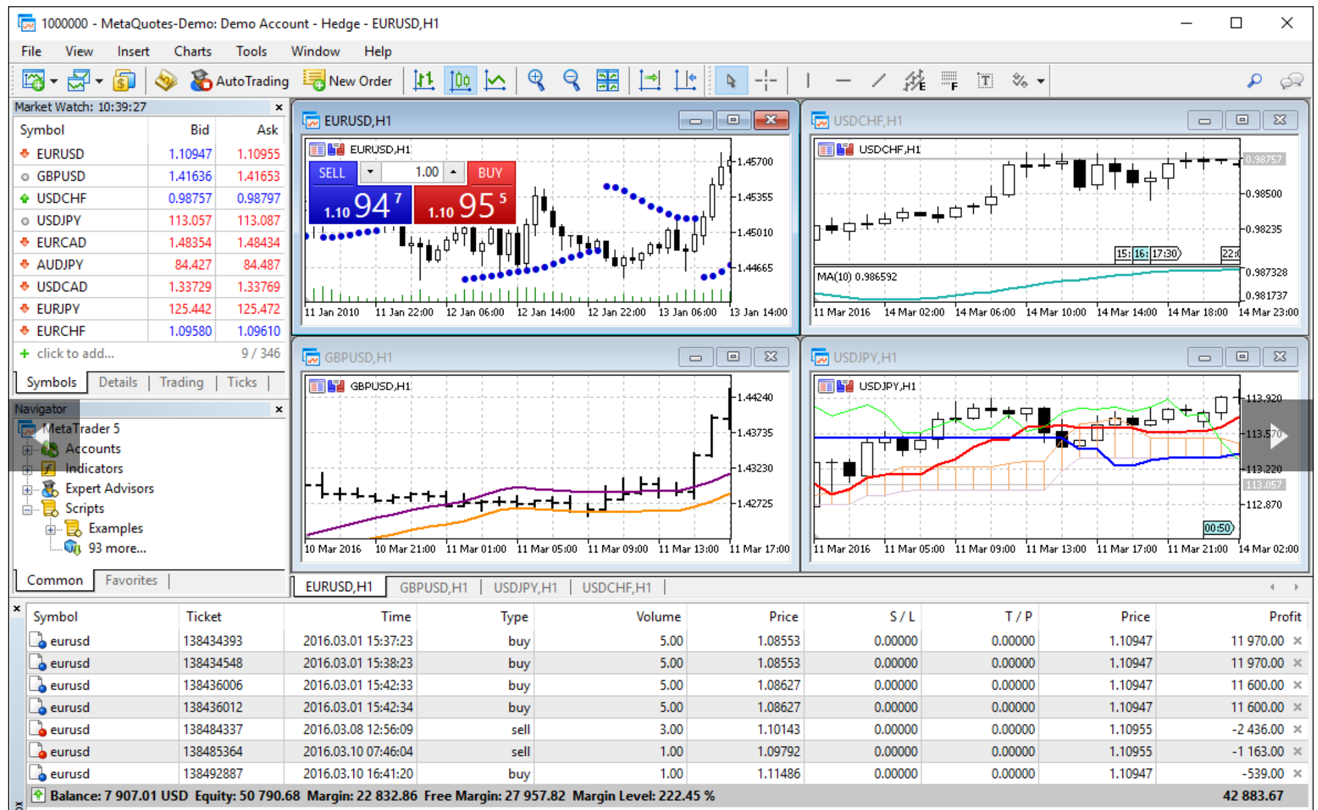Close position with ticket 138492887

(x=1298, y=773)
